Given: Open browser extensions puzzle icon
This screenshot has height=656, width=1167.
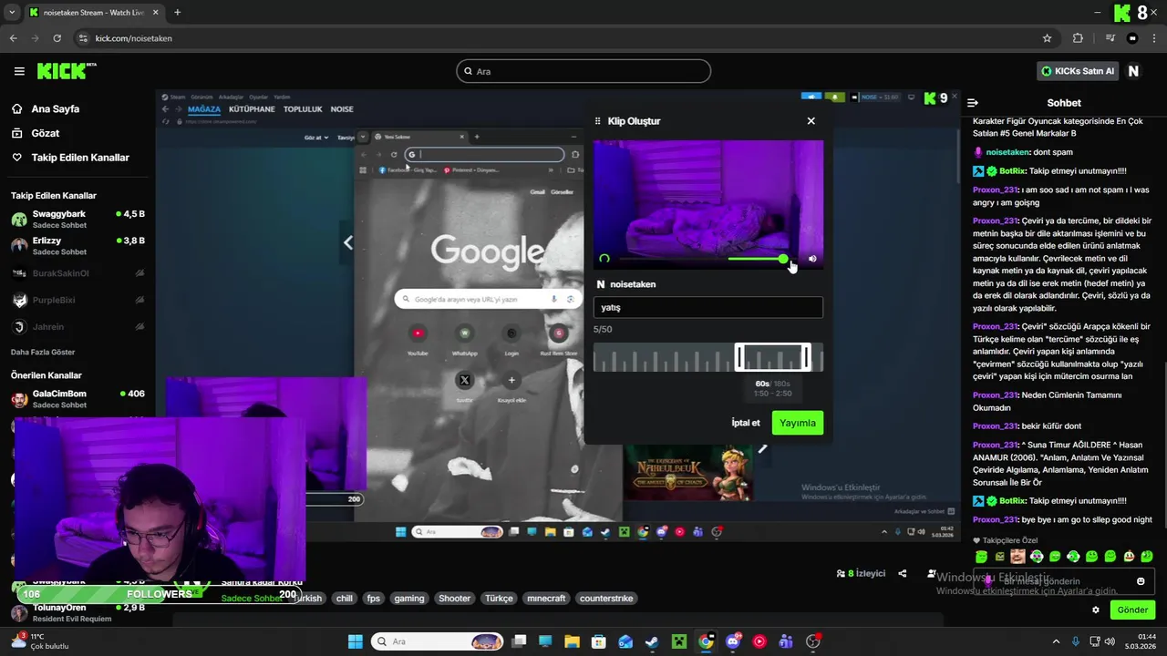Looking at the screenshot, I should (x=1078, y=38).
